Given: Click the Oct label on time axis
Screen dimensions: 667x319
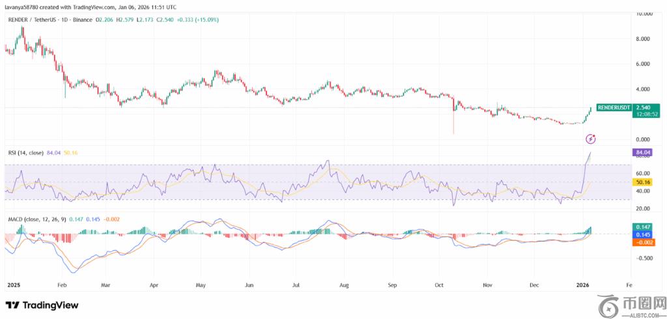Looking at the screenshot, I should [439, 285].
